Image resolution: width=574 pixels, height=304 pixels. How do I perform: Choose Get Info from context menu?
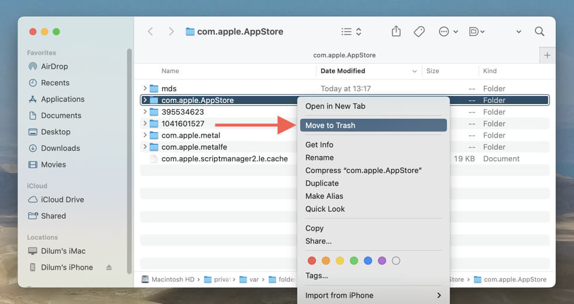(373, 144)
